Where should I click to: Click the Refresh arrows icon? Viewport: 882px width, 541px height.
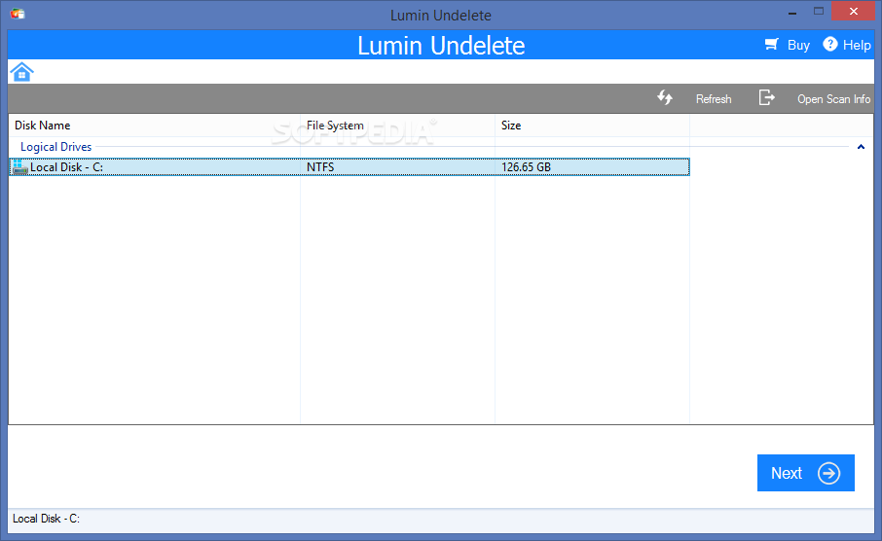(x=665, y=98)
